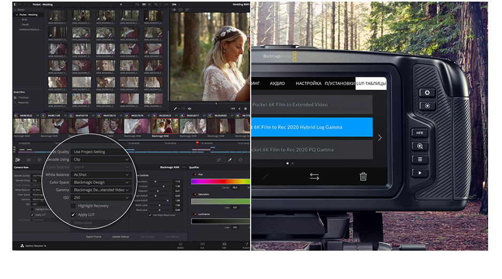
Task: Toggle Use Video Black Level checkbox
Action: 150,215
